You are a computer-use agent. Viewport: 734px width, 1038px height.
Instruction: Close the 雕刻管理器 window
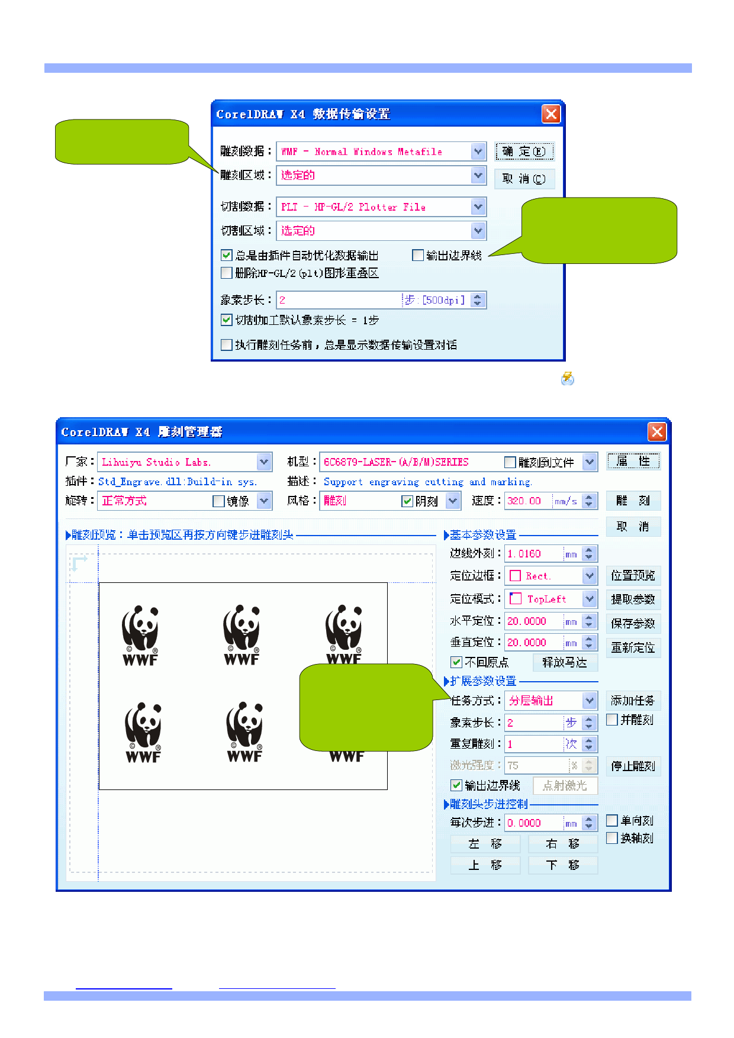657,432
